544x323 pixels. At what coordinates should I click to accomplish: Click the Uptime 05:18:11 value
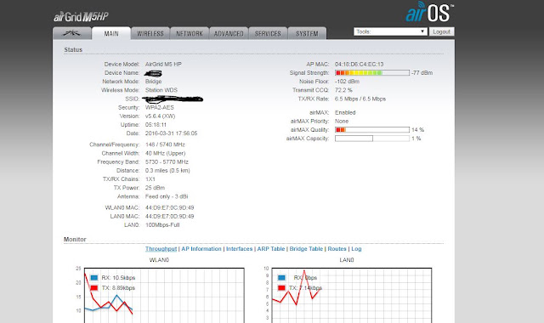click(x=156, y=125)
